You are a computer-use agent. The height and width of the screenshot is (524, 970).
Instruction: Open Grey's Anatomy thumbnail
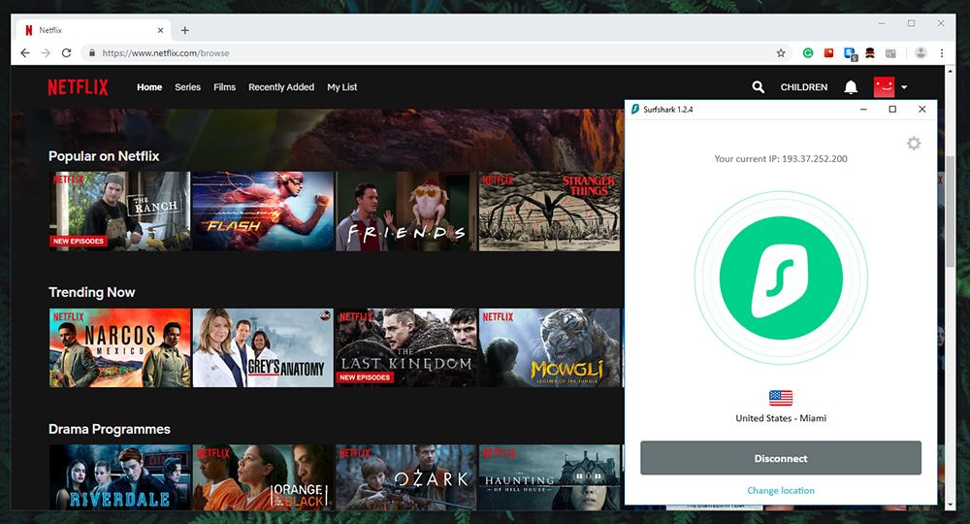click(263, 347)
